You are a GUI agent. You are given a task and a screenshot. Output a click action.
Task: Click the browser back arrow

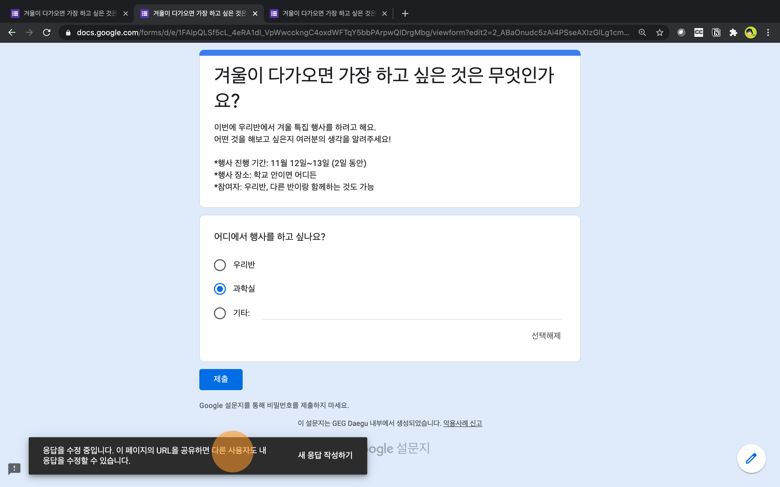tap(12, 32)
